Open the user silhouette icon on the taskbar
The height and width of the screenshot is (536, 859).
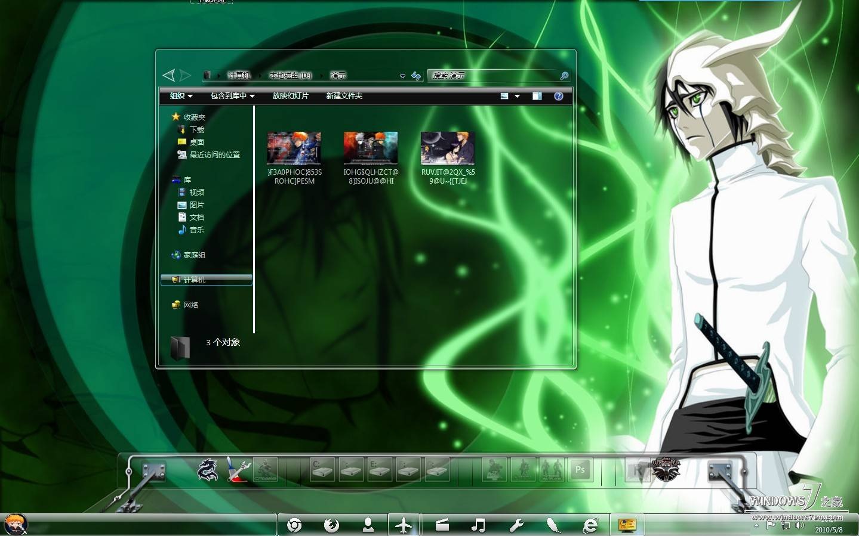(368, 525)
